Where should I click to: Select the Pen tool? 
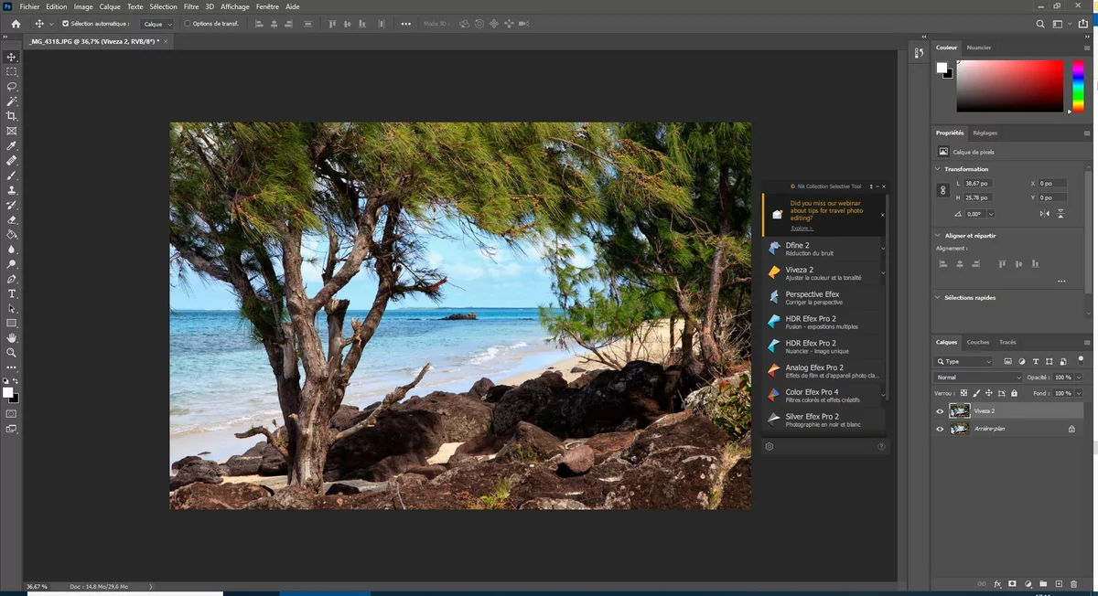pos(12,279)
